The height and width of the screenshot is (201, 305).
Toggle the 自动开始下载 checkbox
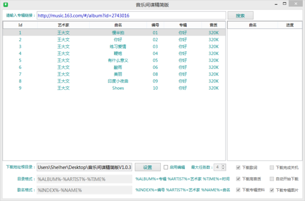coord(272,179)
